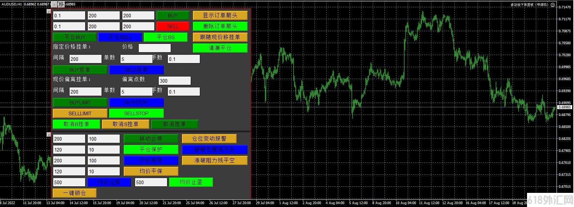The width and height of the screenshot is (574, 207).
Task: Click the 均价止盈 button
Action: (x=191, y=182)
